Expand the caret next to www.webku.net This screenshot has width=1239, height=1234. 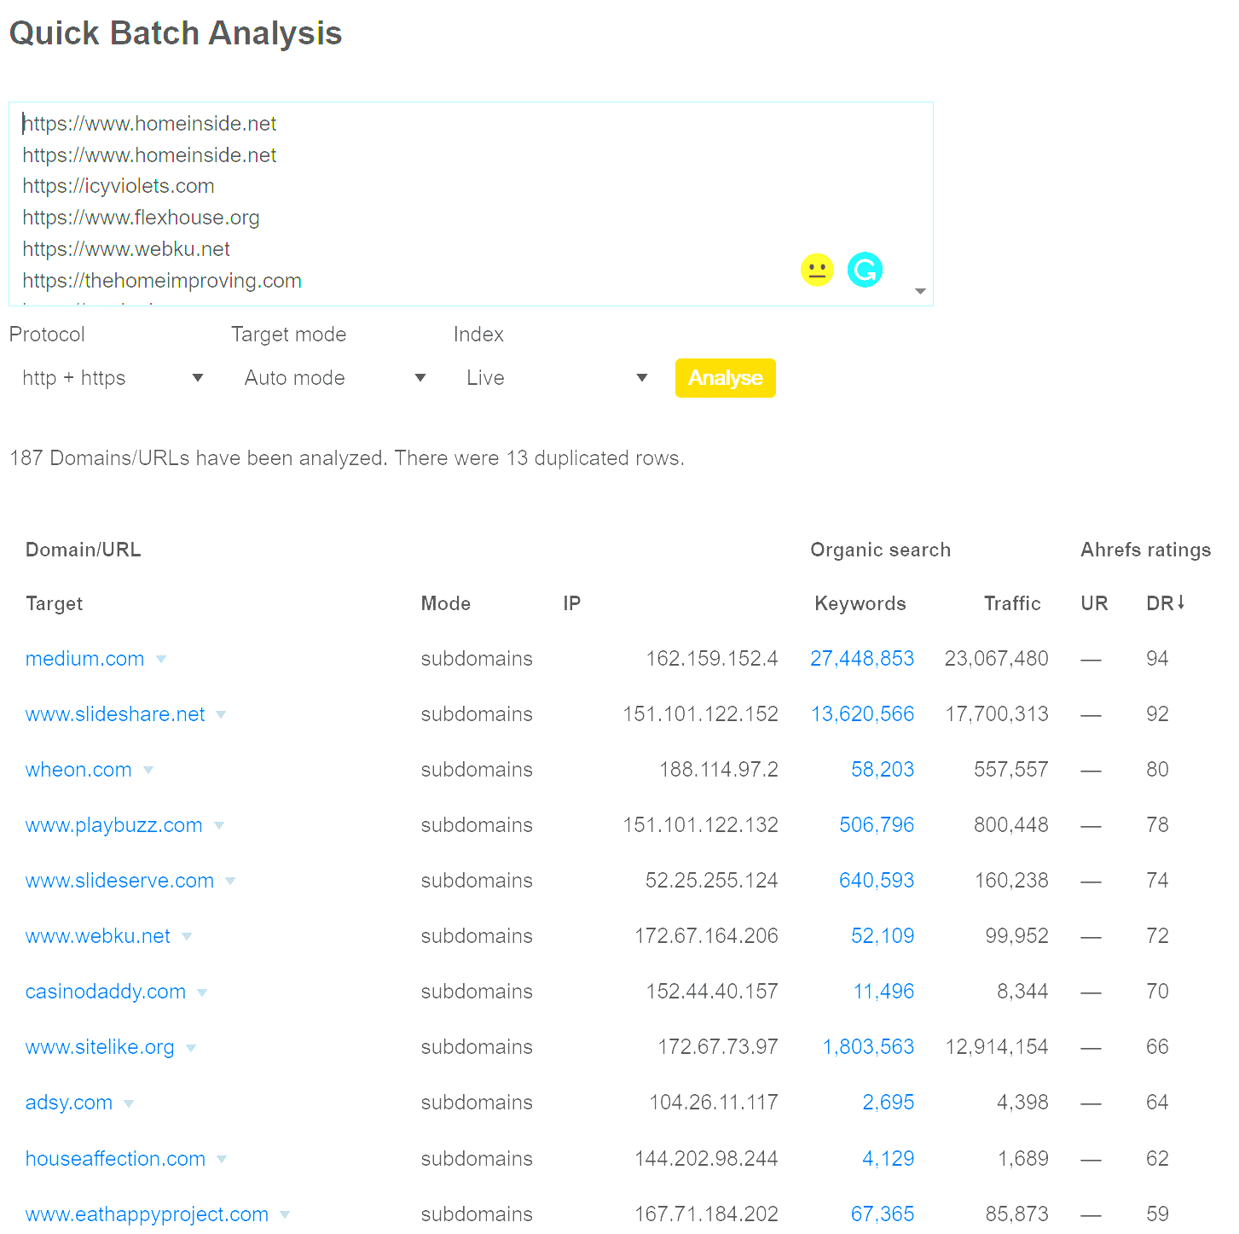click(187, 936)
